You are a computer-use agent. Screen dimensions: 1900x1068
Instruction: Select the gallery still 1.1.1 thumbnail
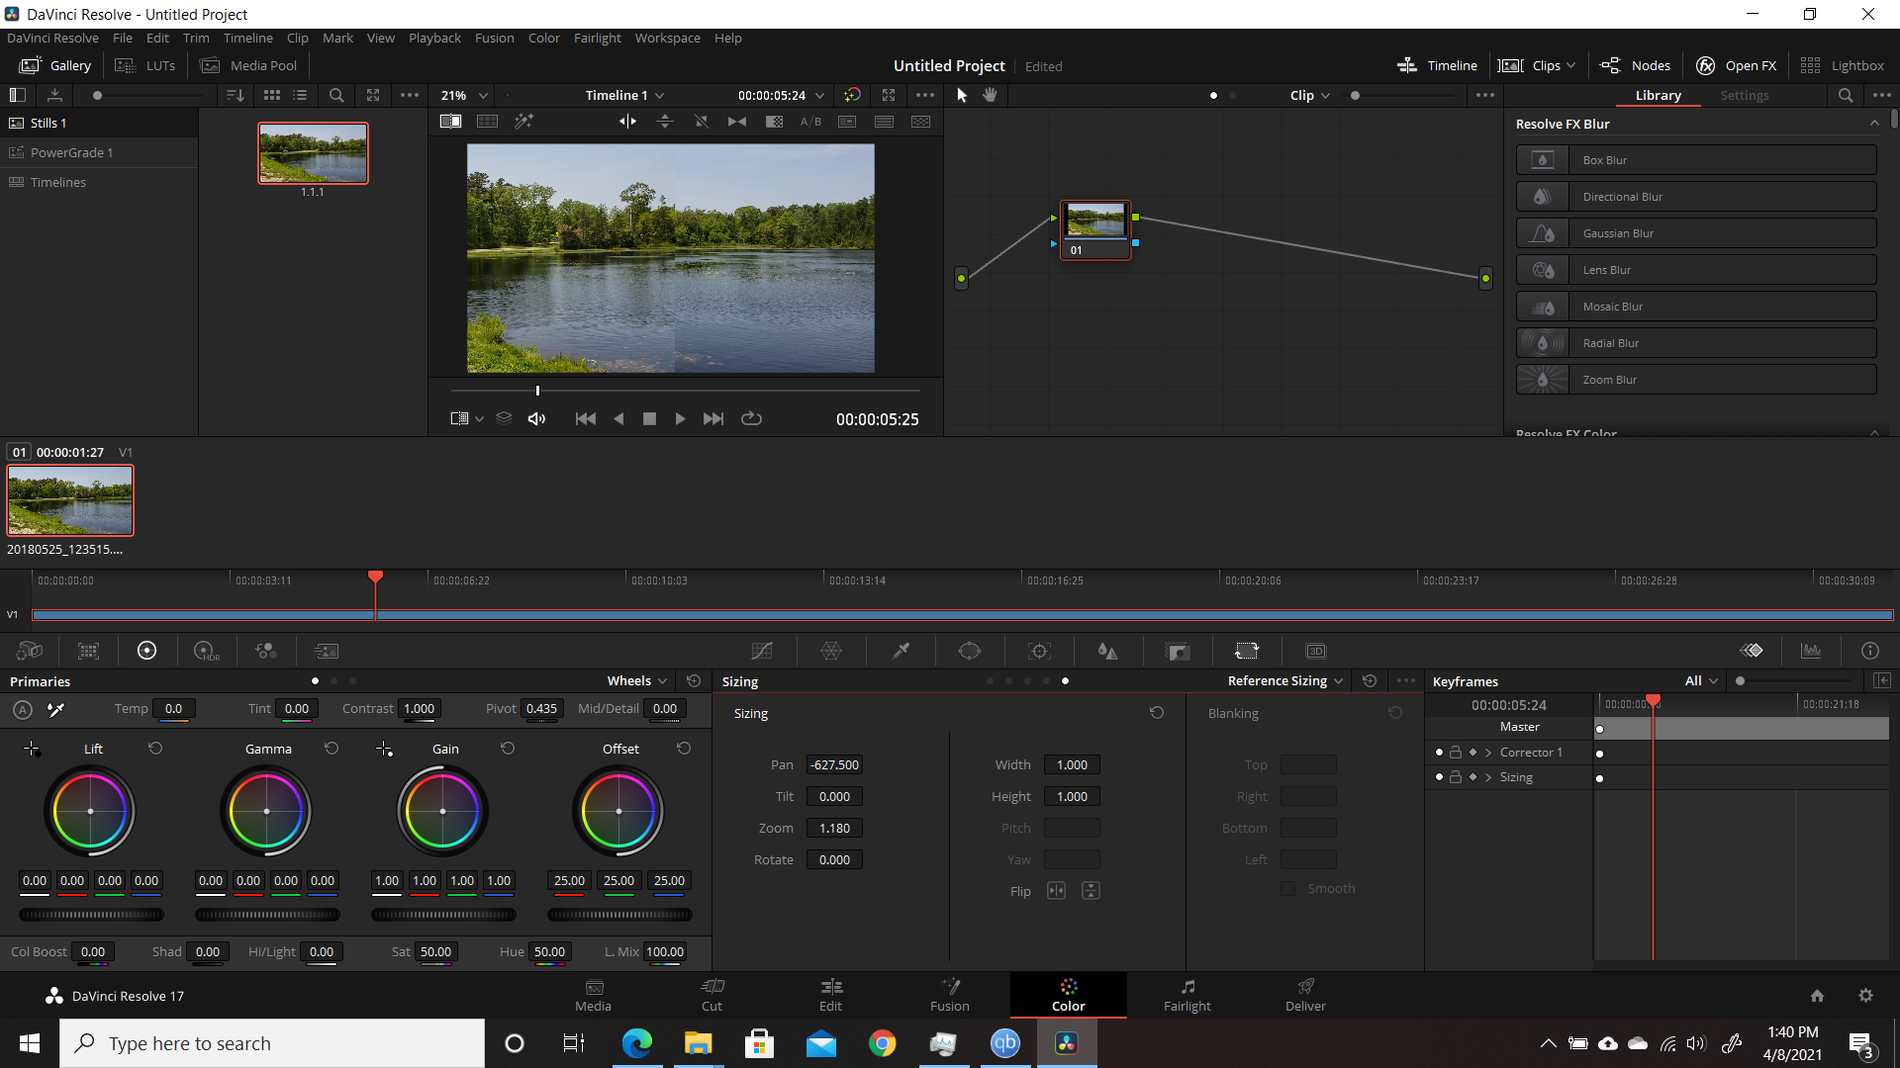click(313, 153)
